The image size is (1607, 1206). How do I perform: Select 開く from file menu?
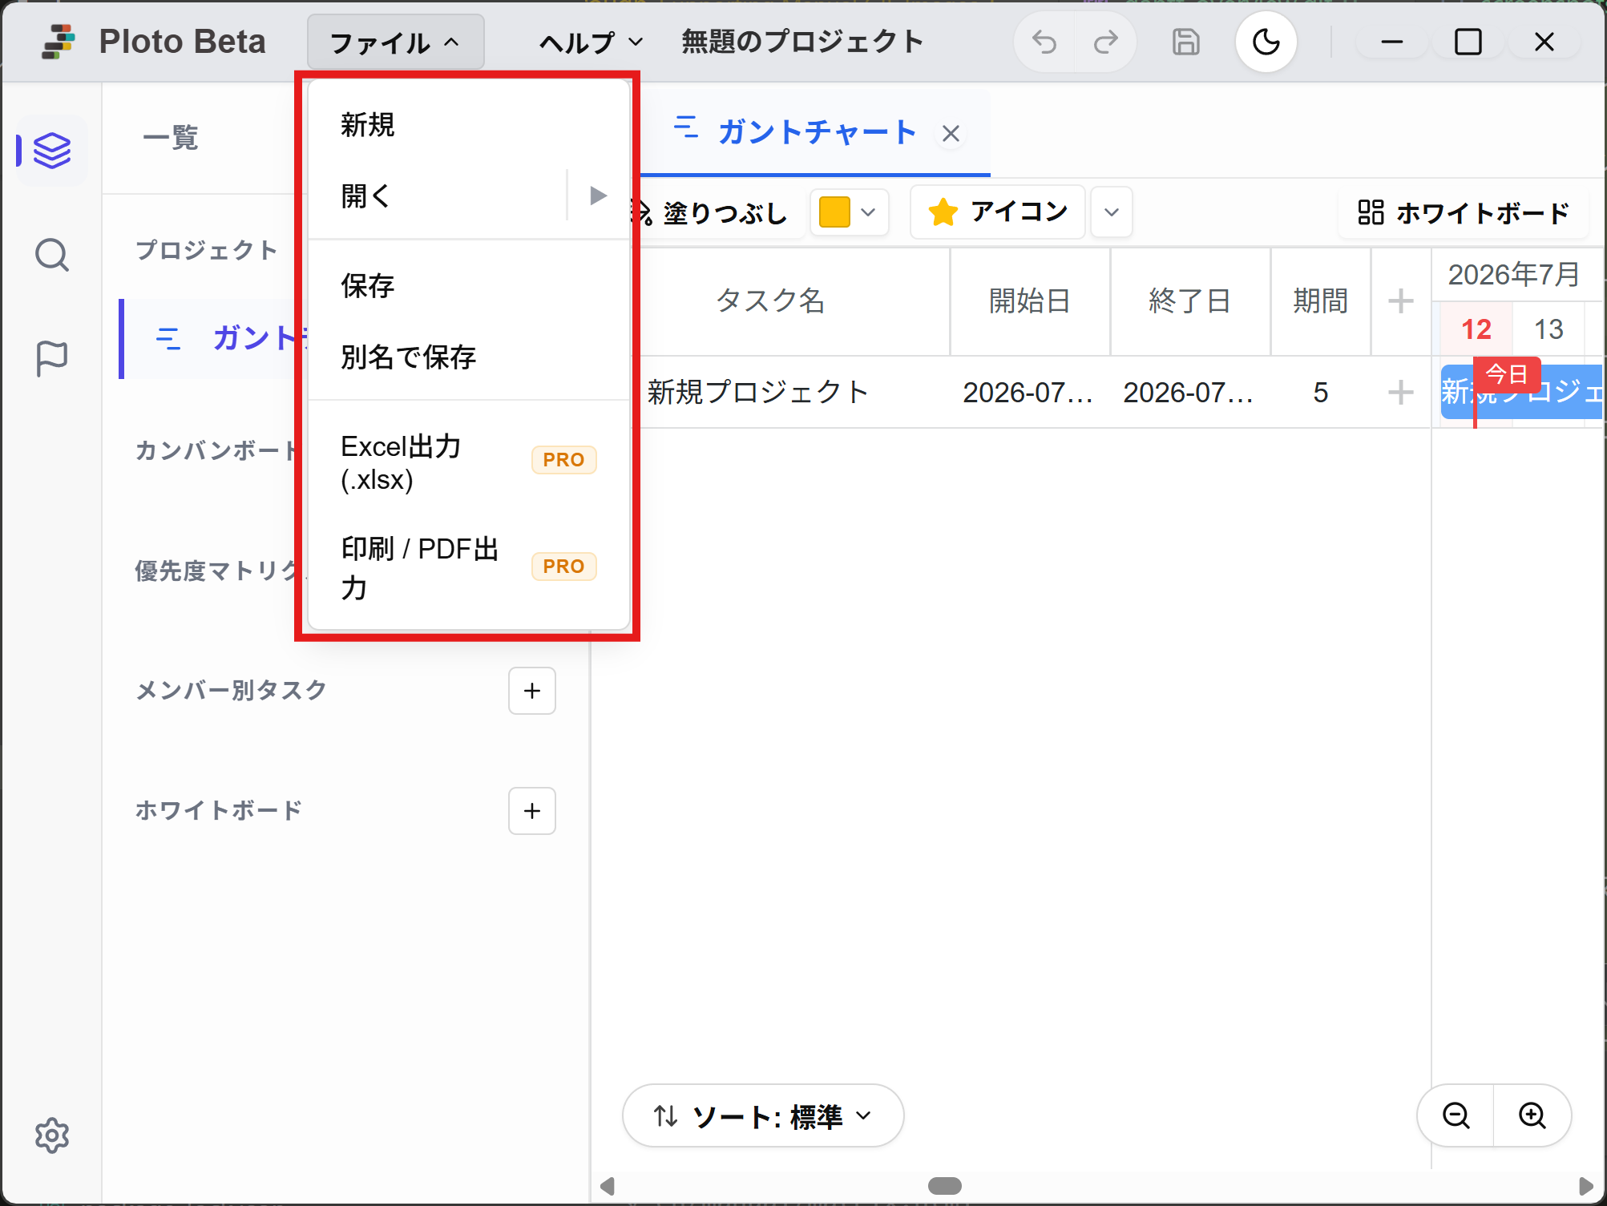pos(438,196)
